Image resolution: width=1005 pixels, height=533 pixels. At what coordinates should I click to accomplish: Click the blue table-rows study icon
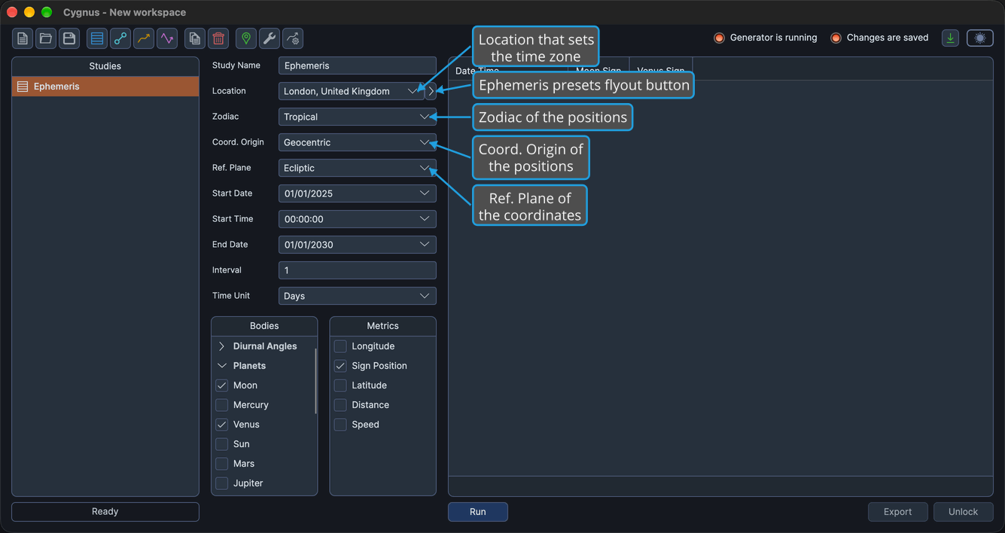tap(97, 38)
